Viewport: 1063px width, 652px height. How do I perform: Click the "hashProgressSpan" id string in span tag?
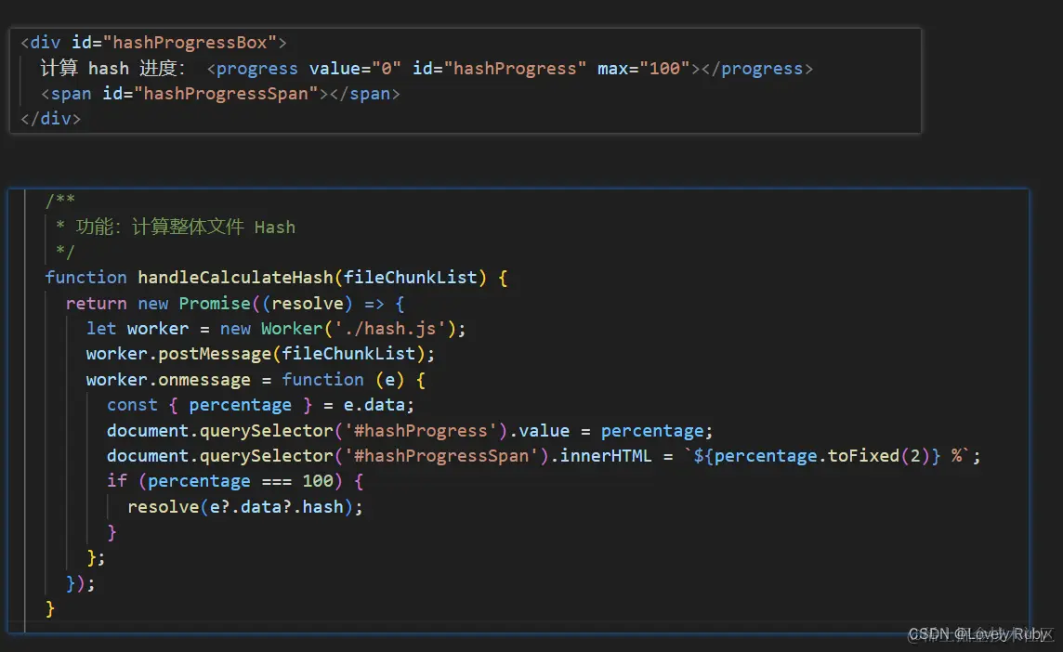coord(226,94)
